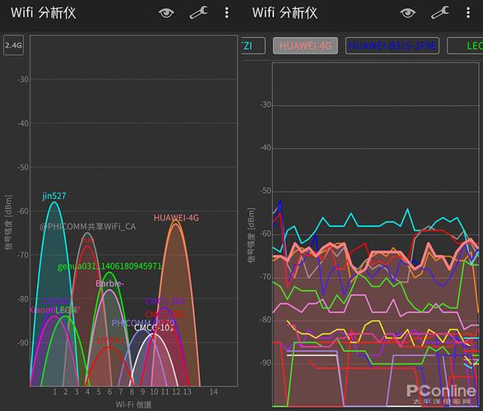Tap the eye view icon in right screen

pos(408,13)
